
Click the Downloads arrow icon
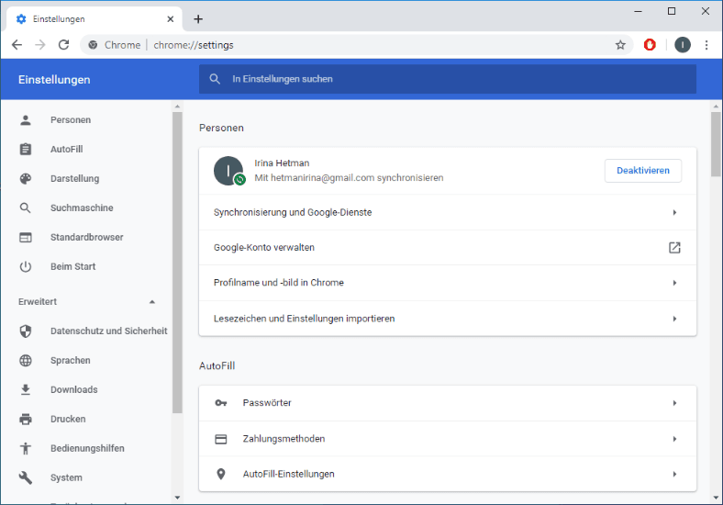pos(26,389)
